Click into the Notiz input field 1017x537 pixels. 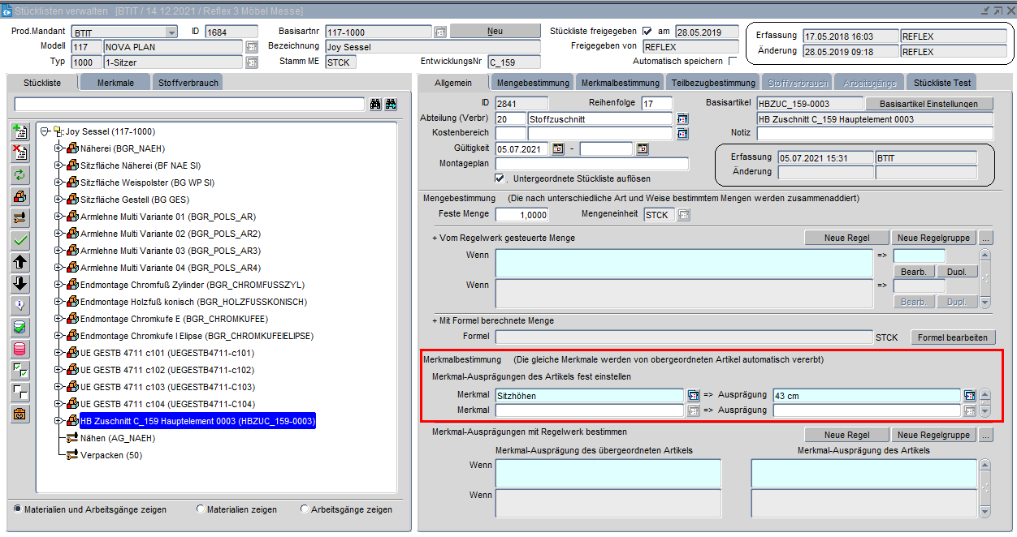pyautogui.click(x=875, y=133)
